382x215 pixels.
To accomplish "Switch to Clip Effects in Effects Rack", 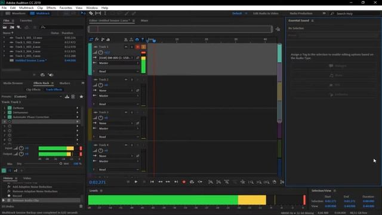I will tap(33, 90).
